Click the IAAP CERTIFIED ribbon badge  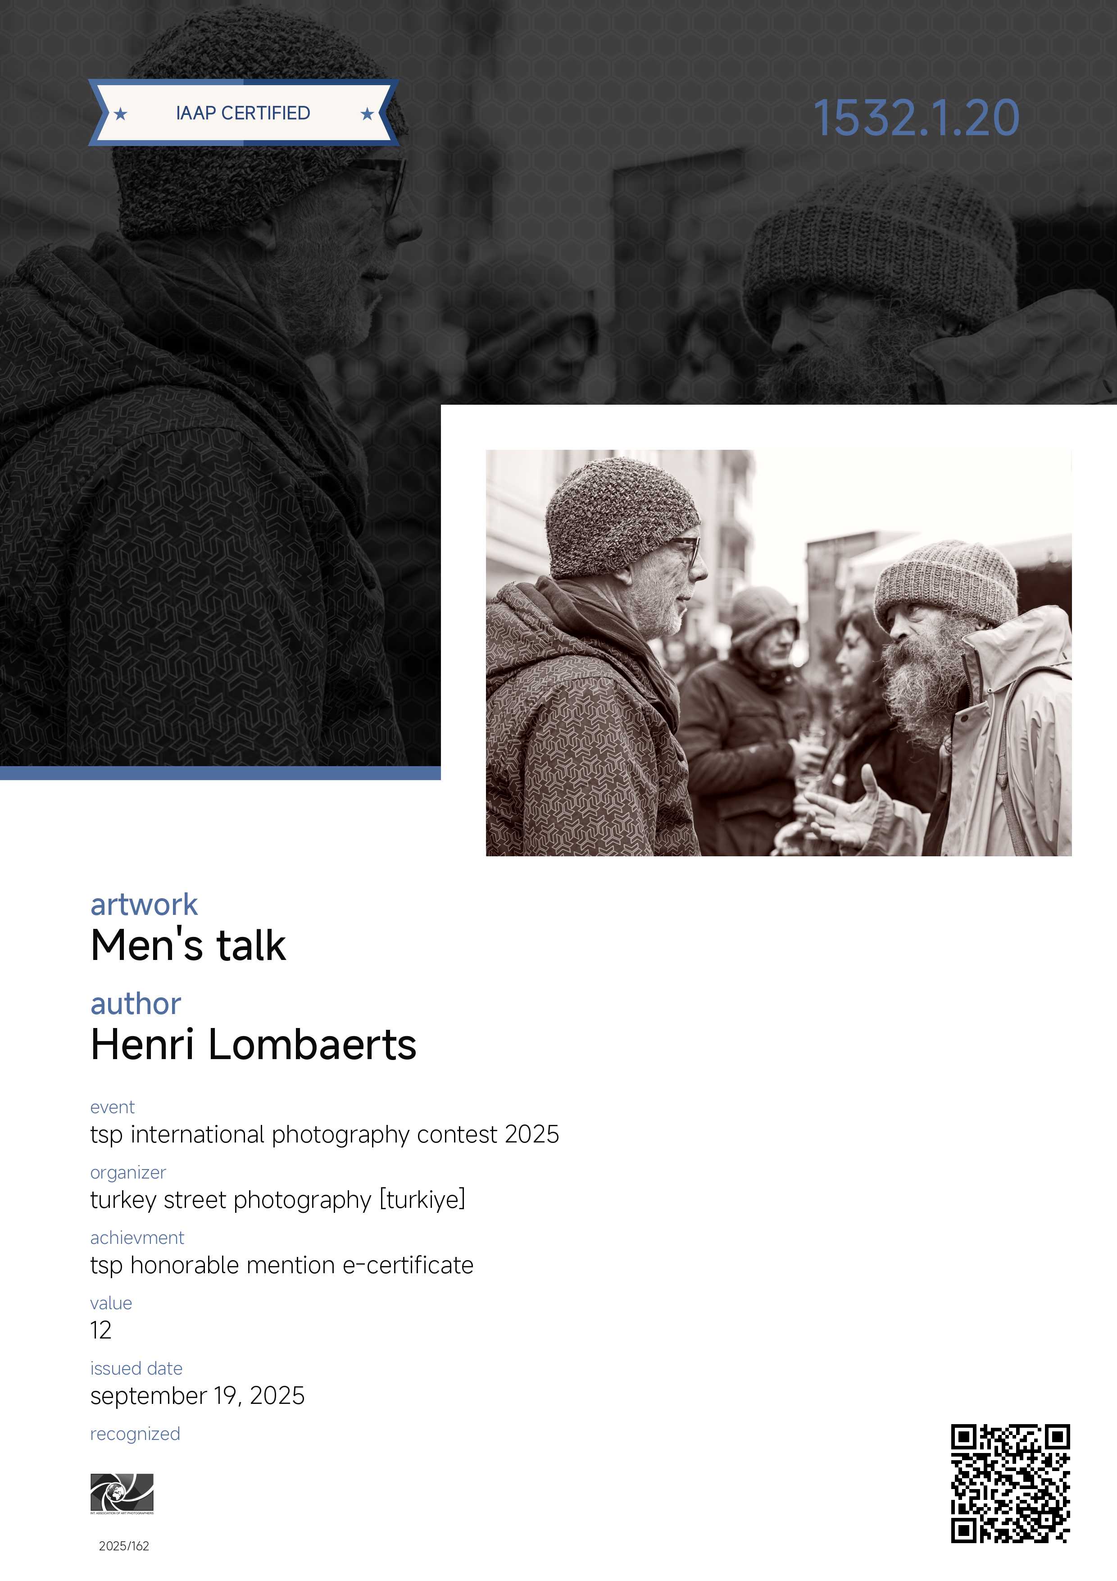click(x=244, y=113)
